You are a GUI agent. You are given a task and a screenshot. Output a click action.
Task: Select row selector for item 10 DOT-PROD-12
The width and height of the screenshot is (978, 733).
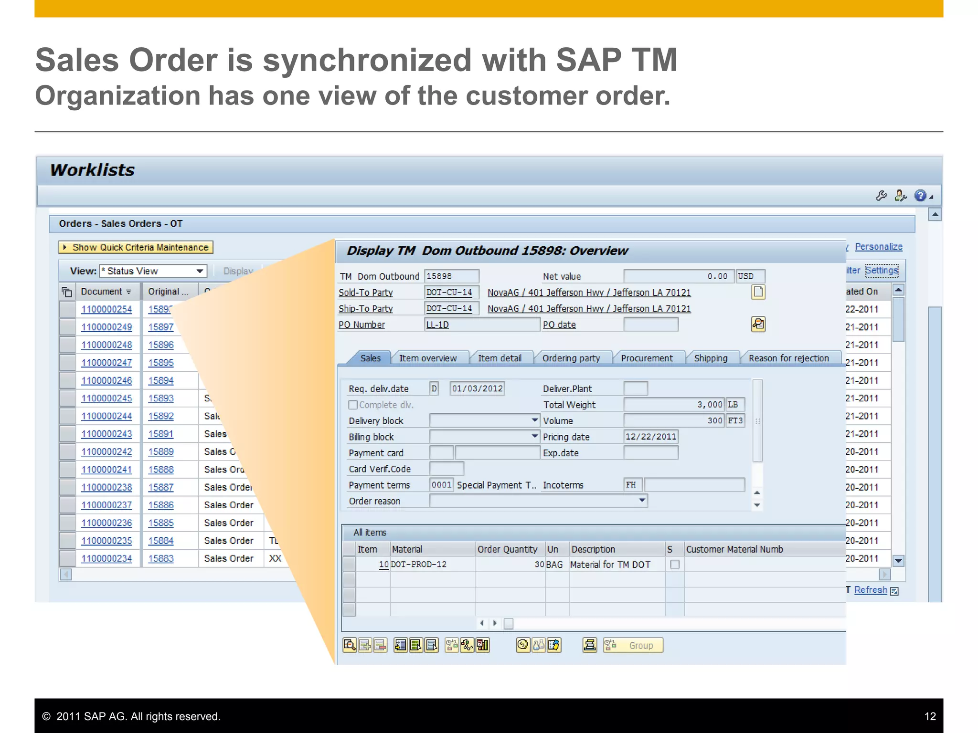[x=349, y=565]
